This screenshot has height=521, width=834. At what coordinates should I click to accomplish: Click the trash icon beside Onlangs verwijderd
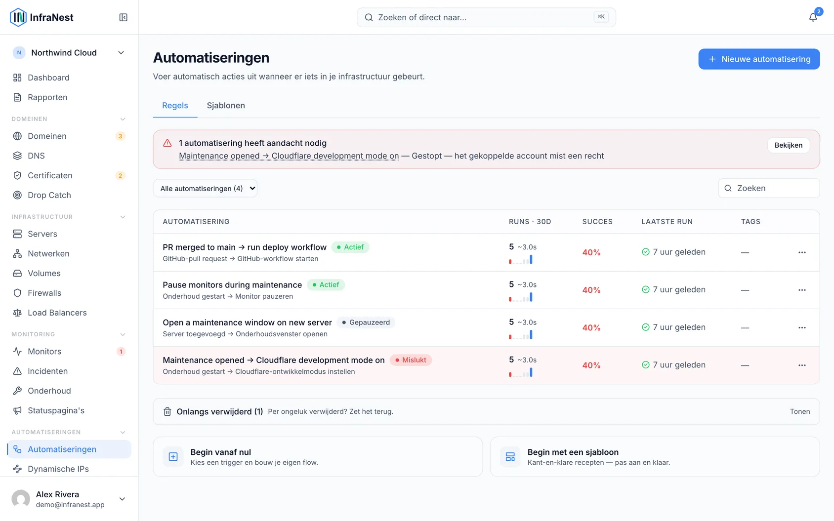pyautogui.click(x=167, y=411)
